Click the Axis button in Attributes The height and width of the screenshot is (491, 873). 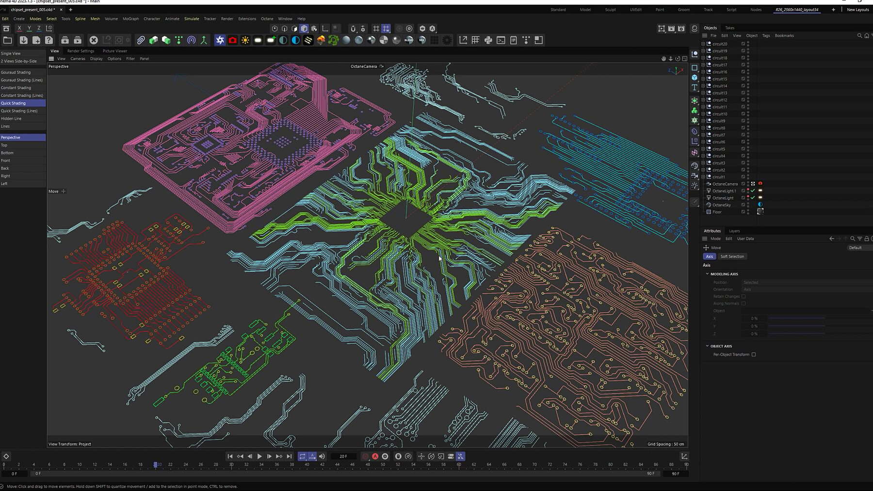tap(710, 256)
